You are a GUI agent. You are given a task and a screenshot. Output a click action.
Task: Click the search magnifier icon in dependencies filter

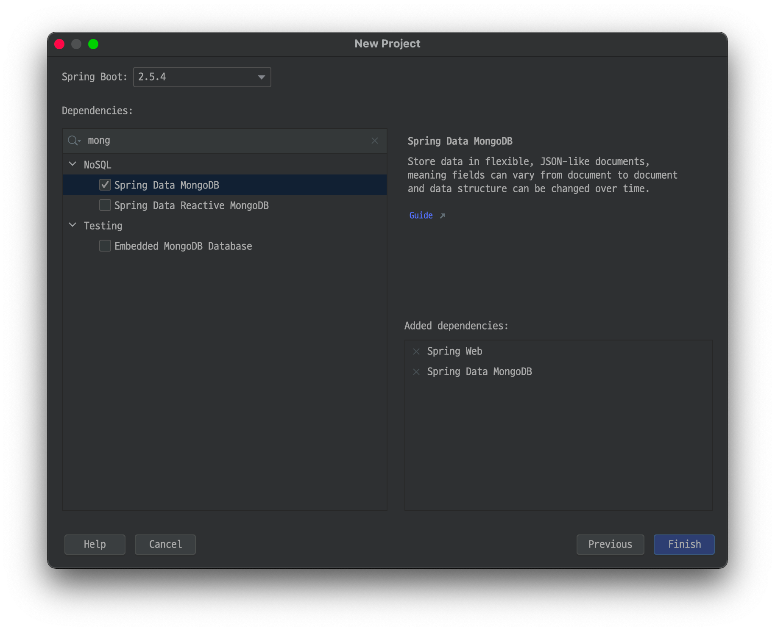[x=74, y=141]
